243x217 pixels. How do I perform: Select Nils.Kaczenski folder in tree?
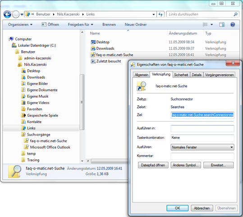pyautogui.click(x=32, y=65)
